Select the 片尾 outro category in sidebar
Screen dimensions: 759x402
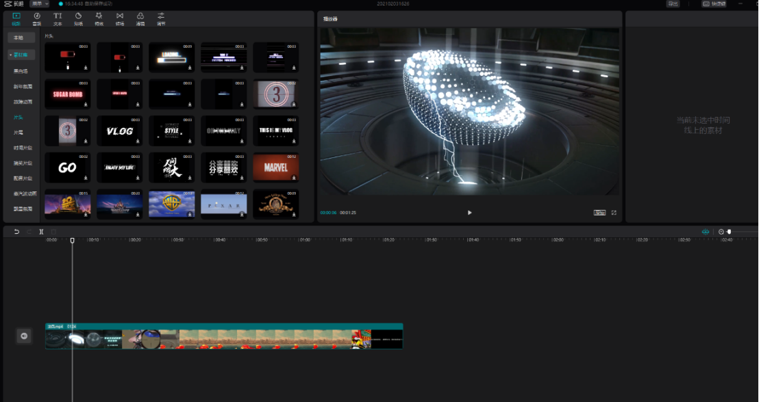pyautogui.click(x=19, y=132)
